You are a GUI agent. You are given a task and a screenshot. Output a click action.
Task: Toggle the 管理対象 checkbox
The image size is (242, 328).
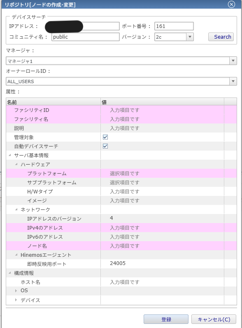pyautogui.click(x=105, y=137)
